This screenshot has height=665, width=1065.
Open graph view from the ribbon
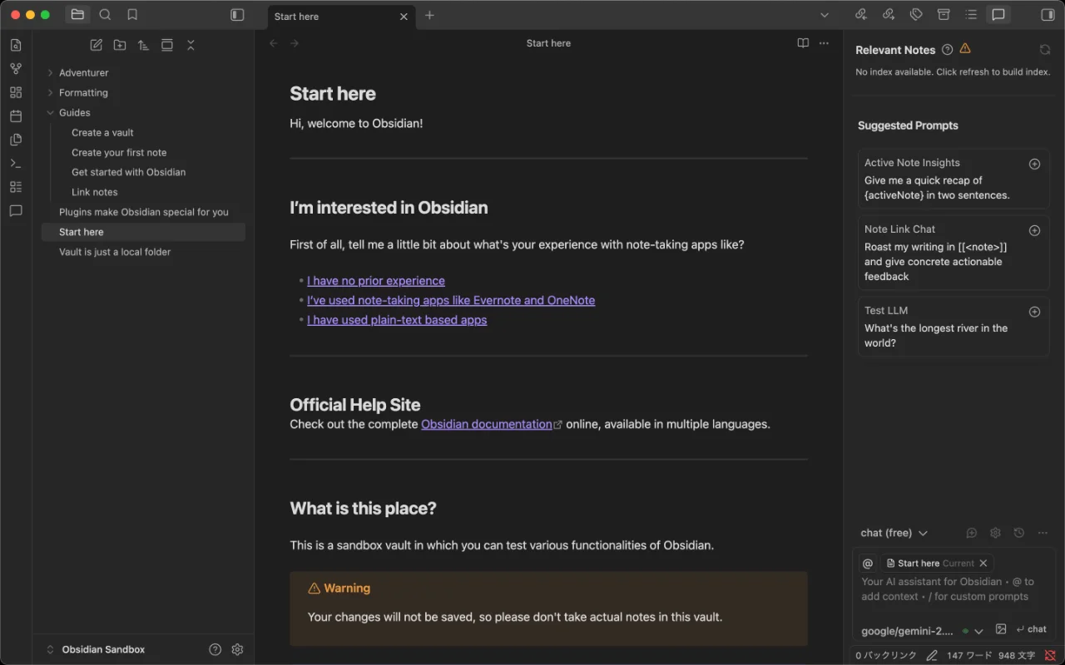pos(16,69)
